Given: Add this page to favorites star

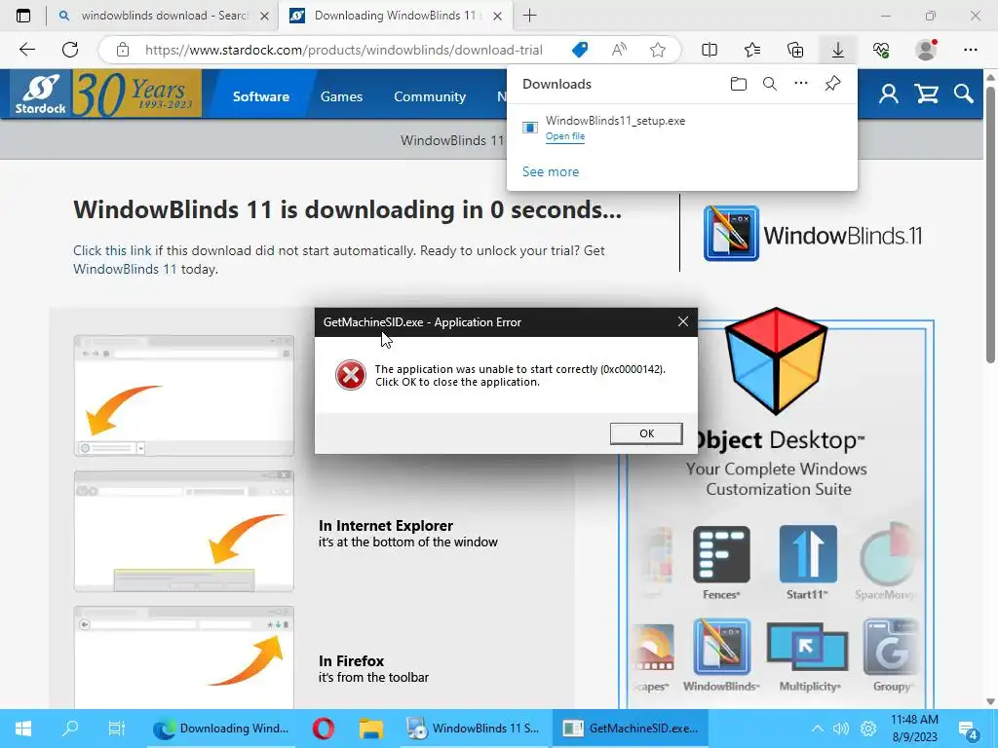Looking at the screenshot, I should pyautogui.click(x=658, y=50).
